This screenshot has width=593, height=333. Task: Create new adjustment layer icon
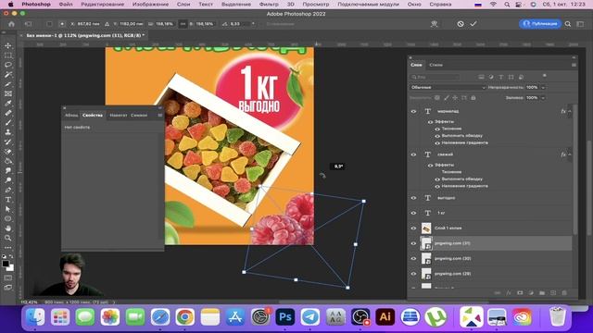531,292
